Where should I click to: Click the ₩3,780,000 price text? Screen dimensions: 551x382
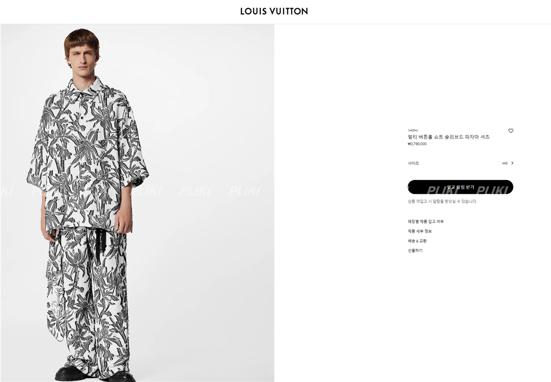click(417, 144)
